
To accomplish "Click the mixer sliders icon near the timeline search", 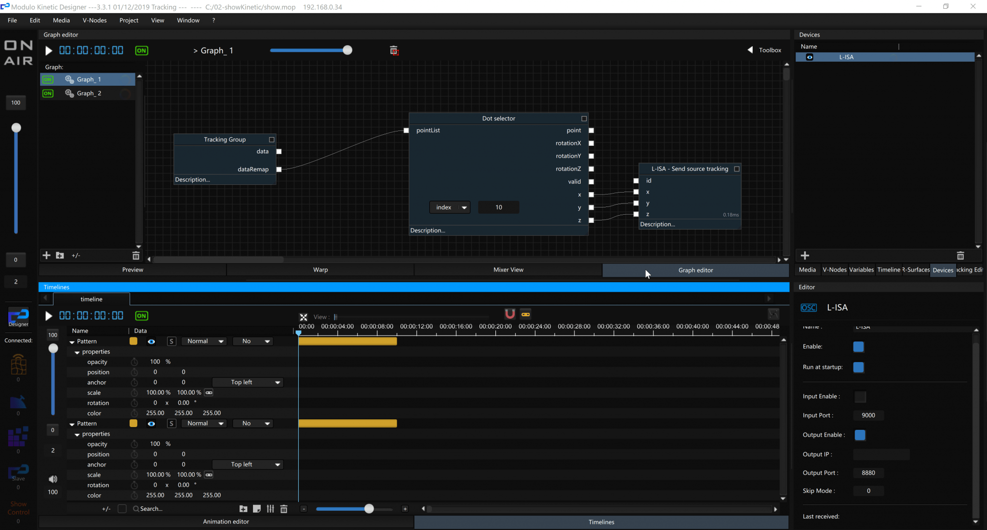I will pyautogui.click(x=270, y=509).
